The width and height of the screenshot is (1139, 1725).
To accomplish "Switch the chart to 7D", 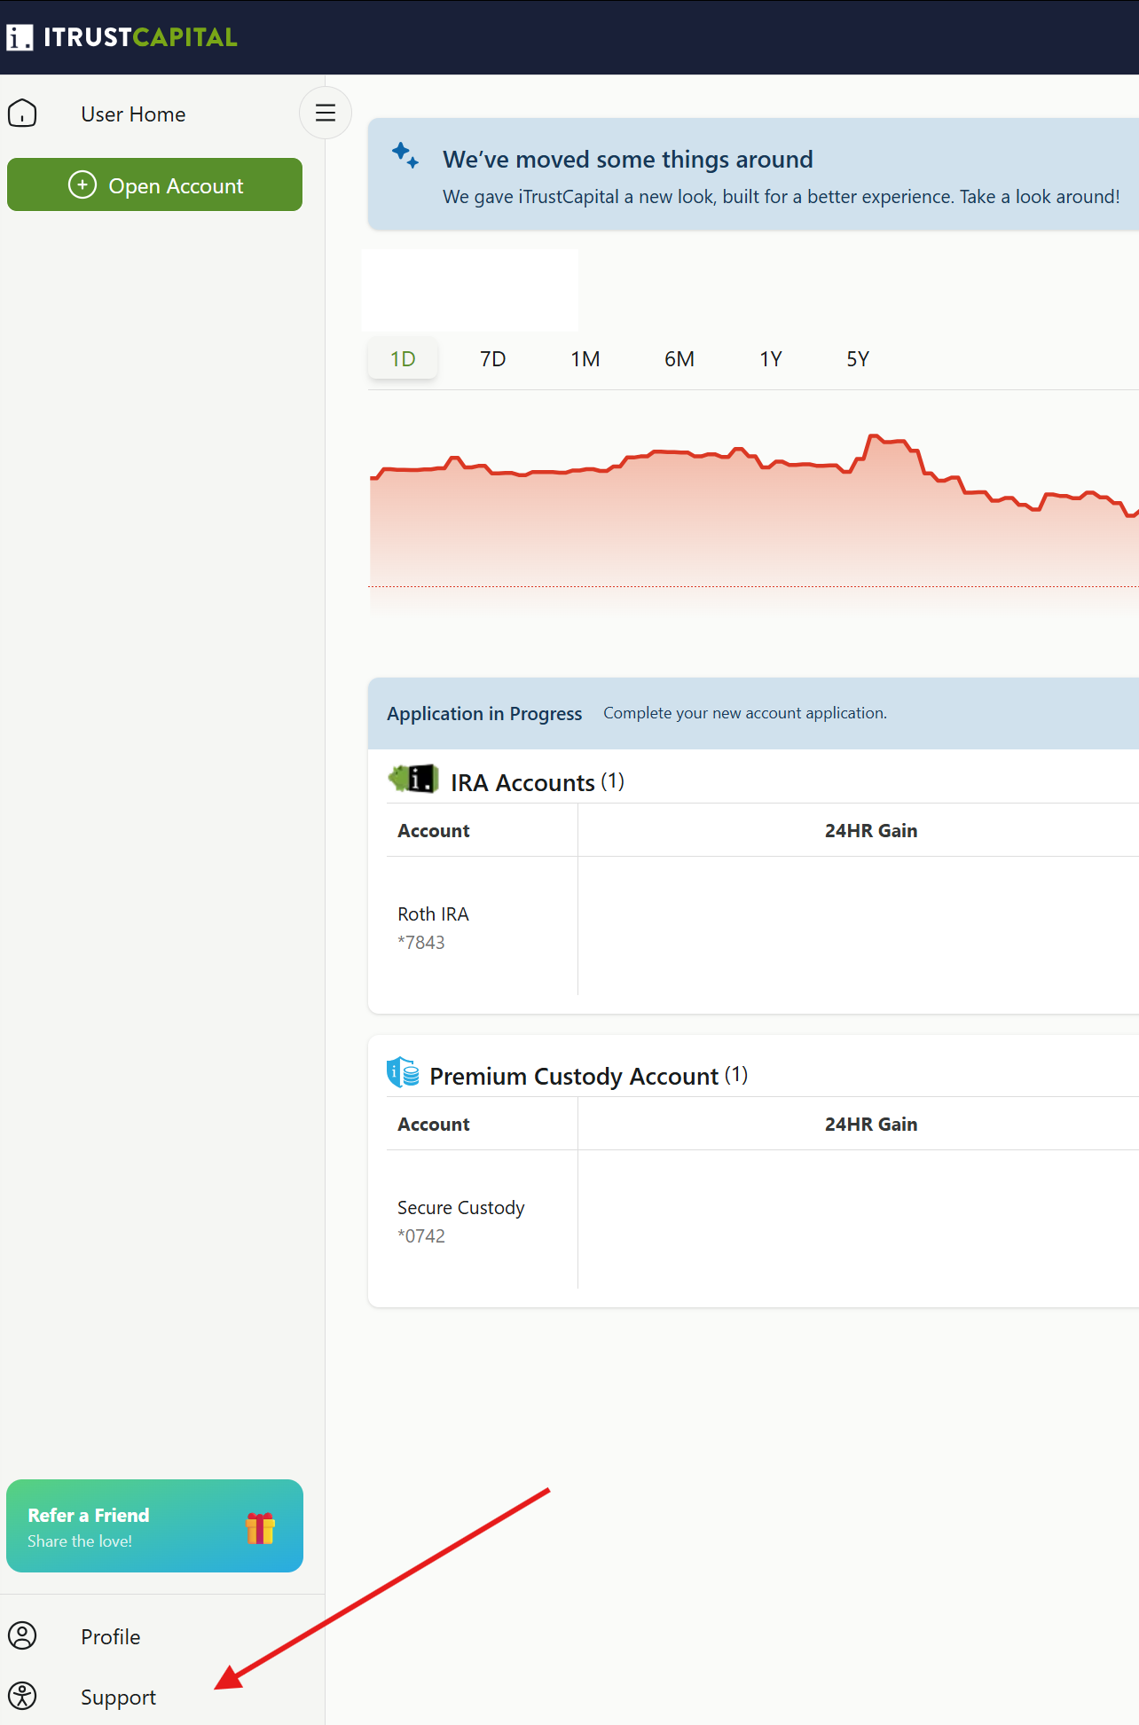I will click(x=492, y=359).
